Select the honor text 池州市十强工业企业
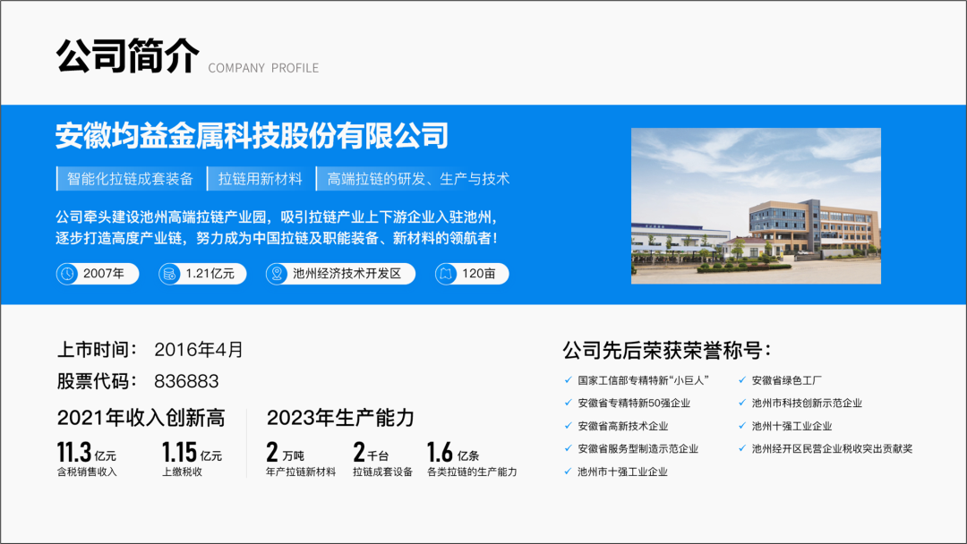Viewport: 967px width, 544px height. coord(622,472)
